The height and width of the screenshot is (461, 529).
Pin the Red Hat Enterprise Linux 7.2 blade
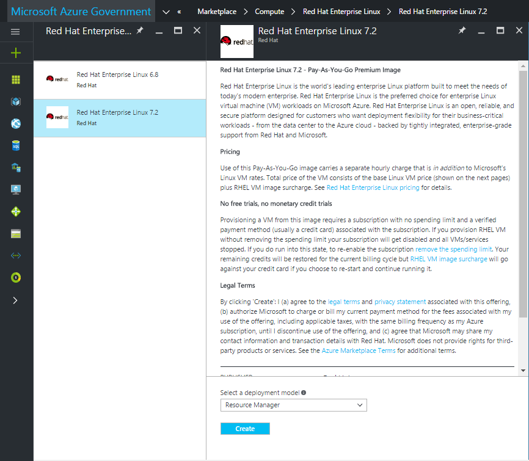(462, 30)
